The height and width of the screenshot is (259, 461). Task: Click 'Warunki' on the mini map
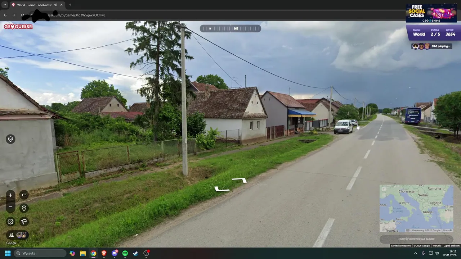[447, 230]
